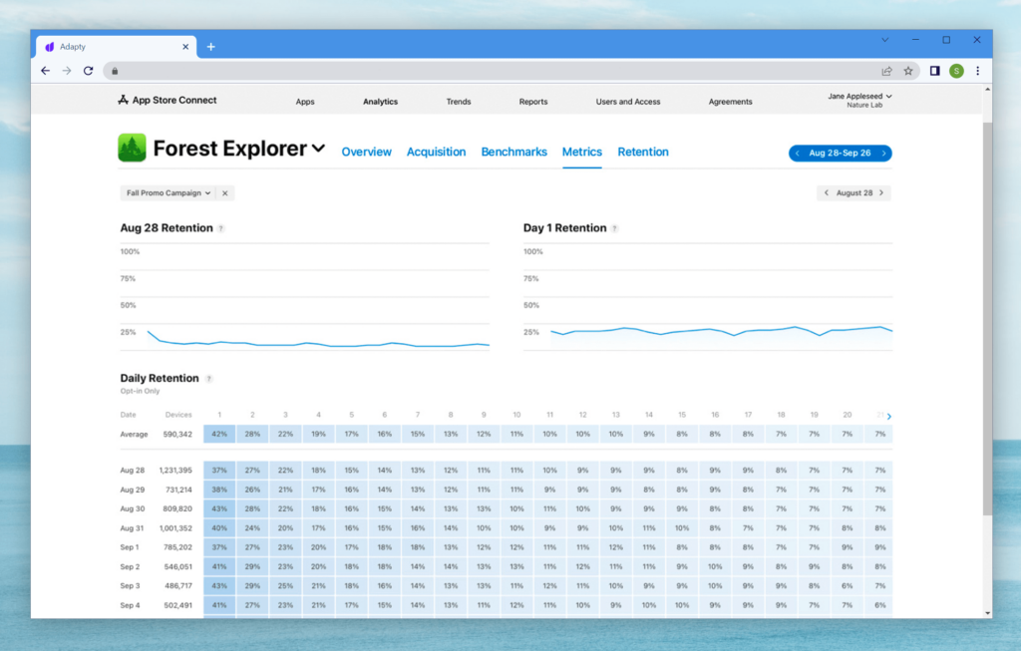Open the Apps menu item

pyautogui.click(x=305, y=102)
